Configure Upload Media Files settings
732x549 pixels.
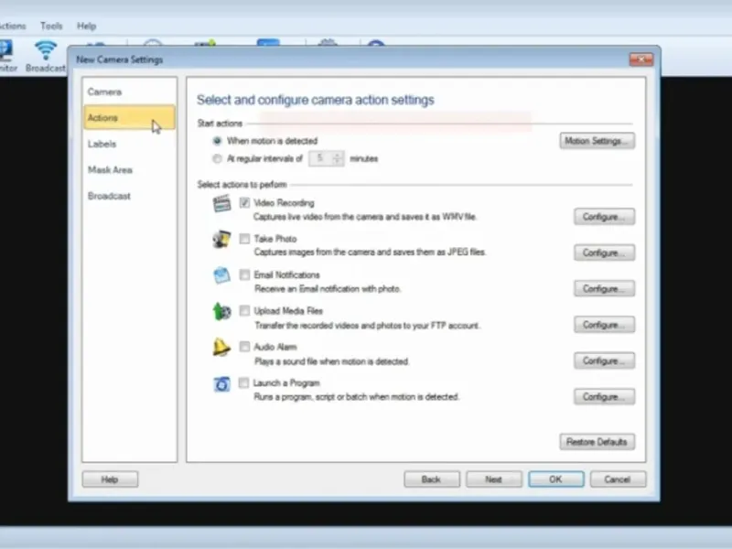click(604, 325)
